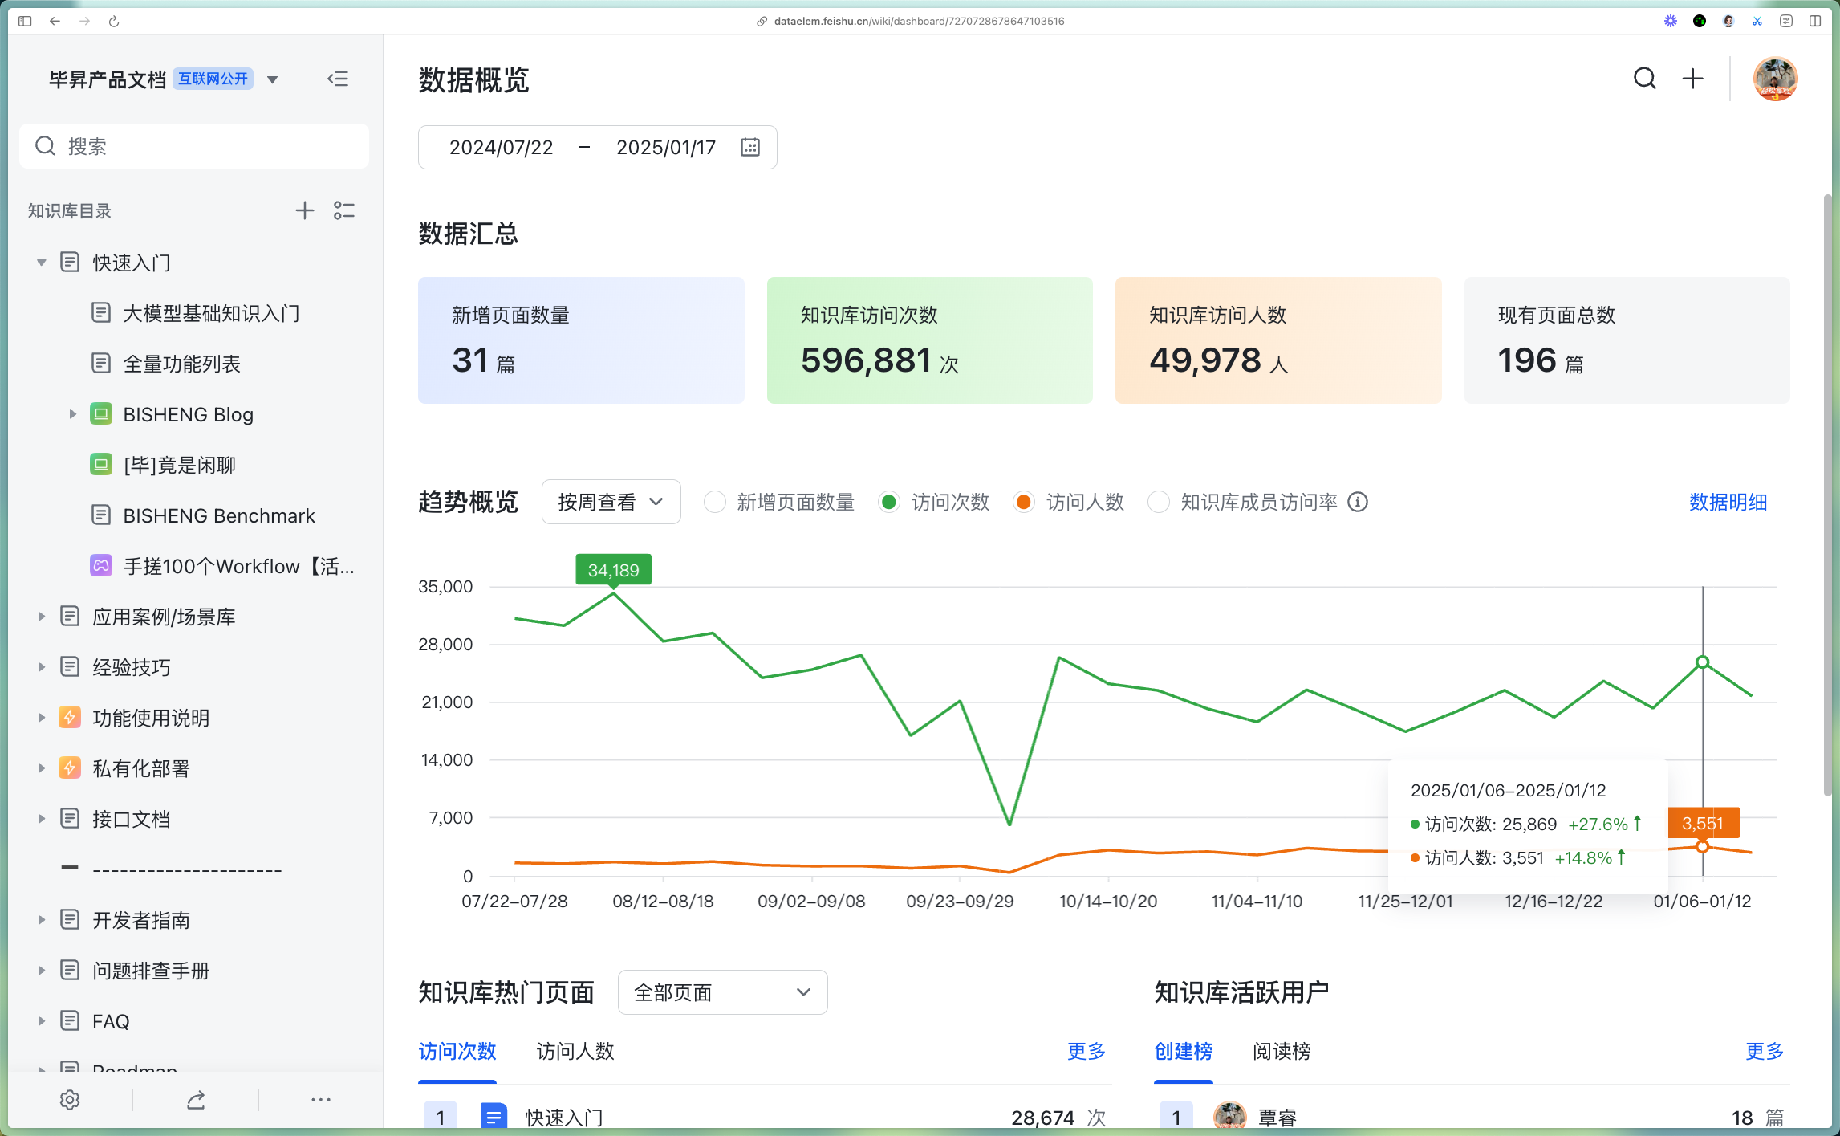This screenshot has height=1136, width=1840.
Task: Click the sidebar 搜索 input field
Action: point(194,146)
